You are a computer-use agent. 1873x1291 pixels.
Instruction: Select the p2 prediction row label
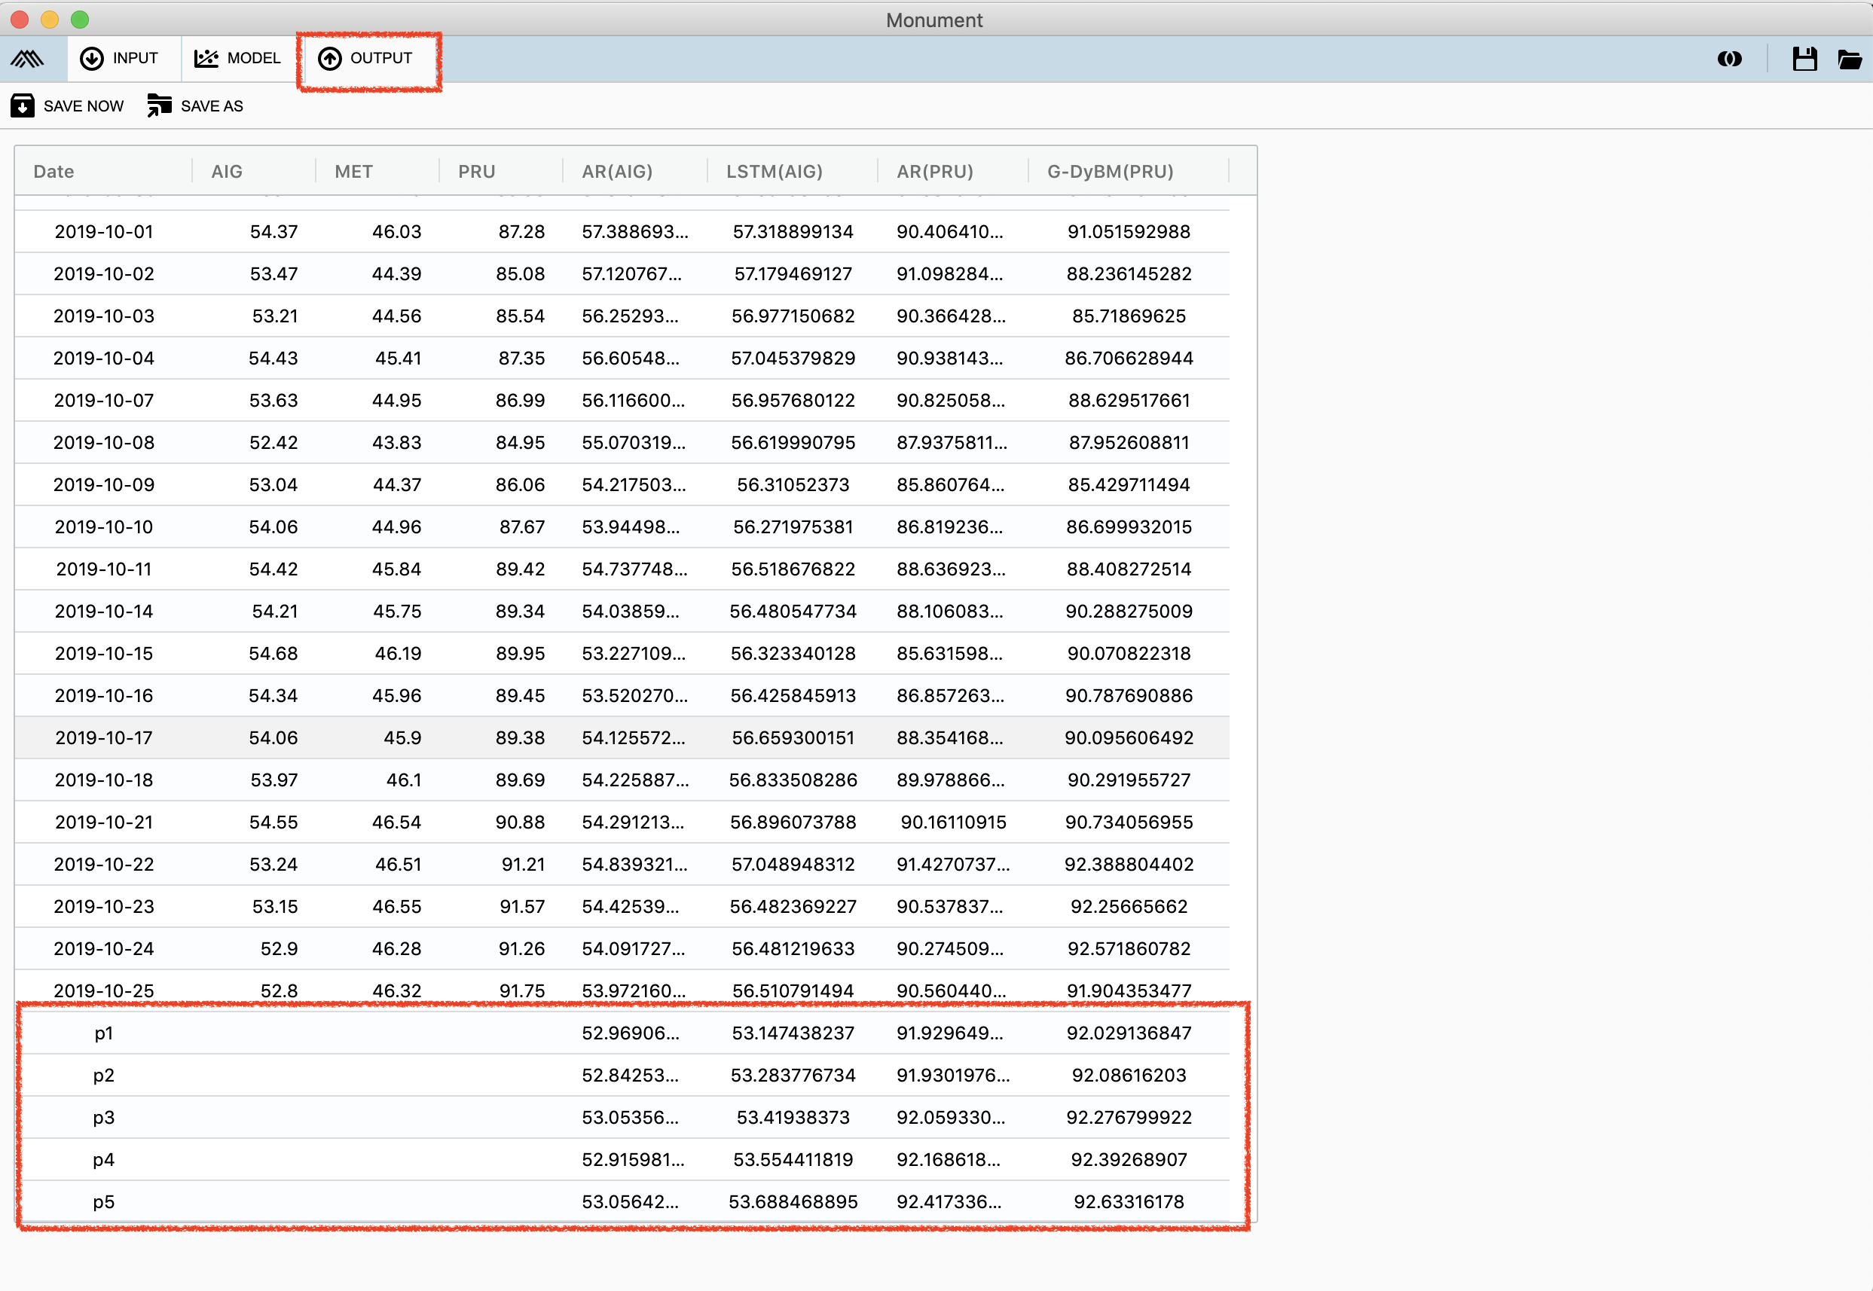pyautogui.click(x=103, y=1075)
